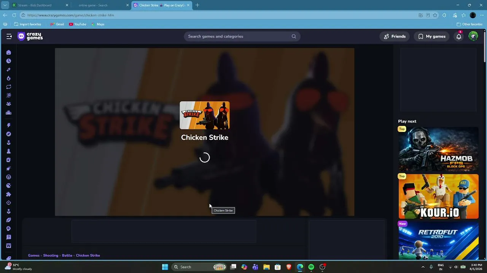Open Maps bookmark

[x=98, y=24]
